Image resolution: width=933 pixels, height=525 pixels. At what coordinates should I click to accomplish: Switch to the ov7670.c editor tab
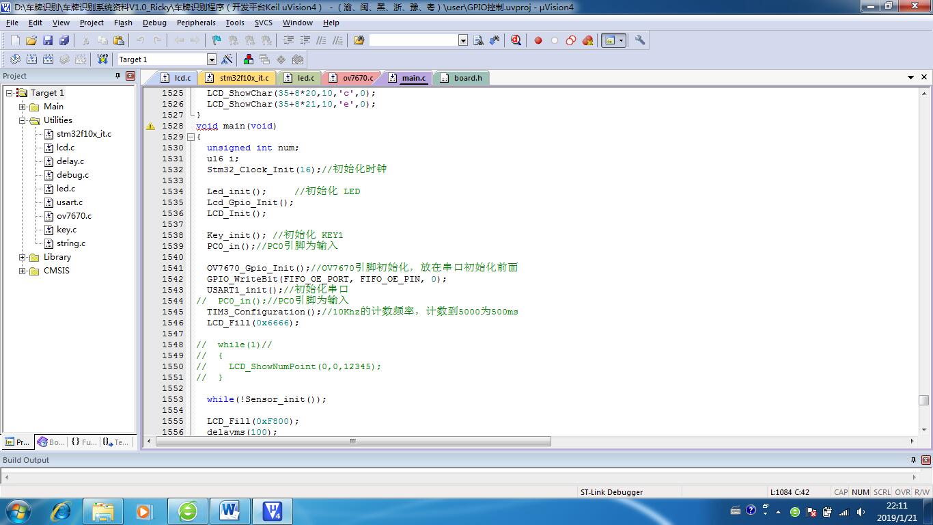coord(351,78)
